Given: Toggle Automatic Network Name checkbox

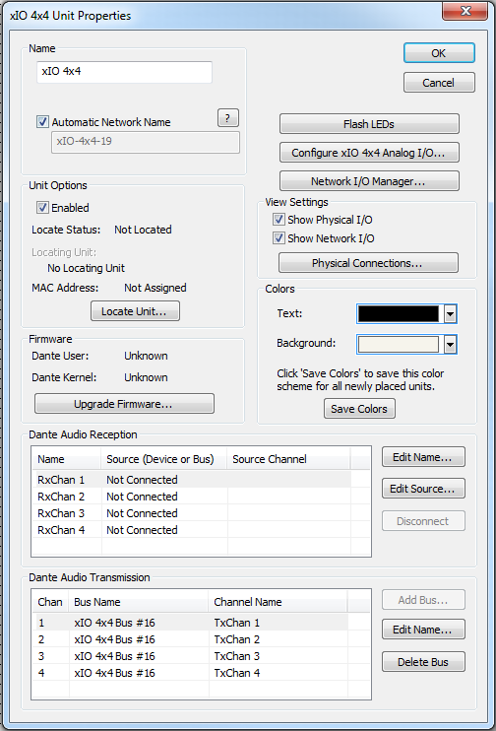Looking at the screenshot, I should [x=42, y=122].
